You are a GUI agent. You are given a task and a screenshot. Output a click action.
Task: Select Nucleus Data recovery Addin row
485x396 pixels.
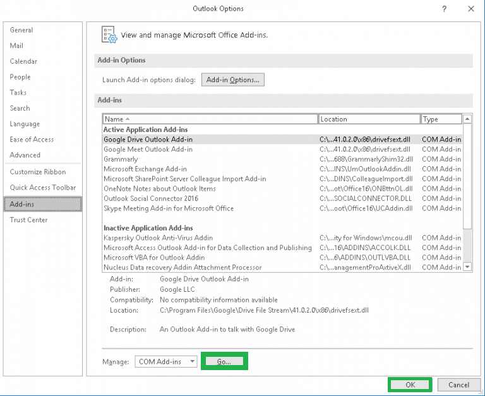coord(282,268)
